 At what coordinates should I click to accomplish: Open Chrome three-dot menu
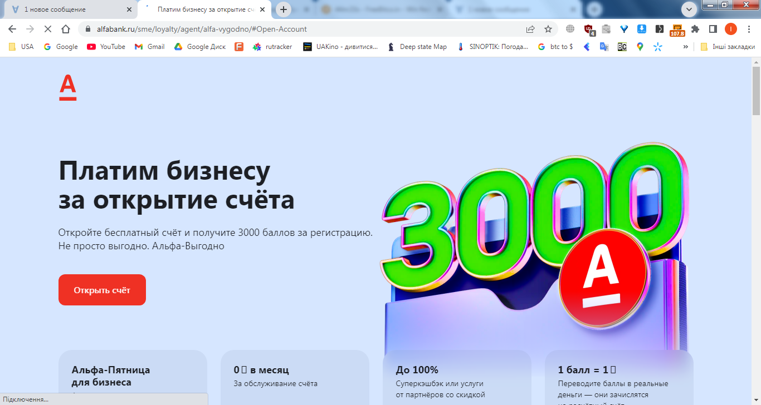(x=749, y=29)
